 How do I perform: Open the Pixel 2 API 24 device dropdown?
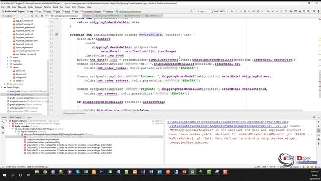219,11
